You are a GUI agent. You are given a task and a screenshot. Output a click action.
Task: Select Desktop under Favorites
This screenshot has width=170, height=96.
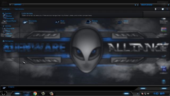pos(9,16)
